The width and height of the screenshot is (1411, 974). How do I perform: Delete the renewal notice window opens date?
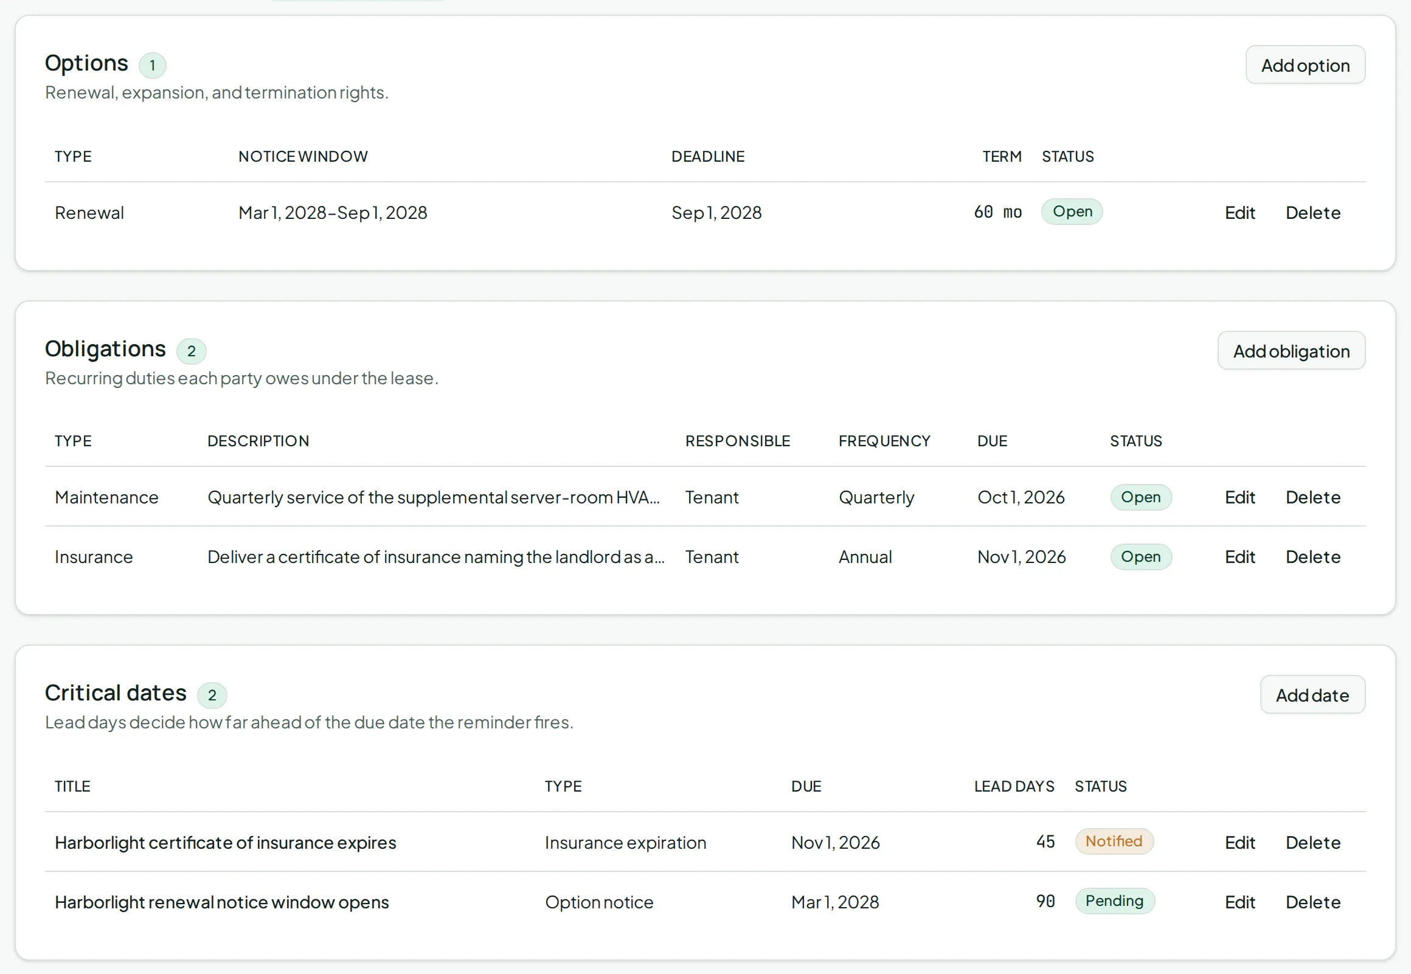pyautogui.click(x=1312, y=902)
